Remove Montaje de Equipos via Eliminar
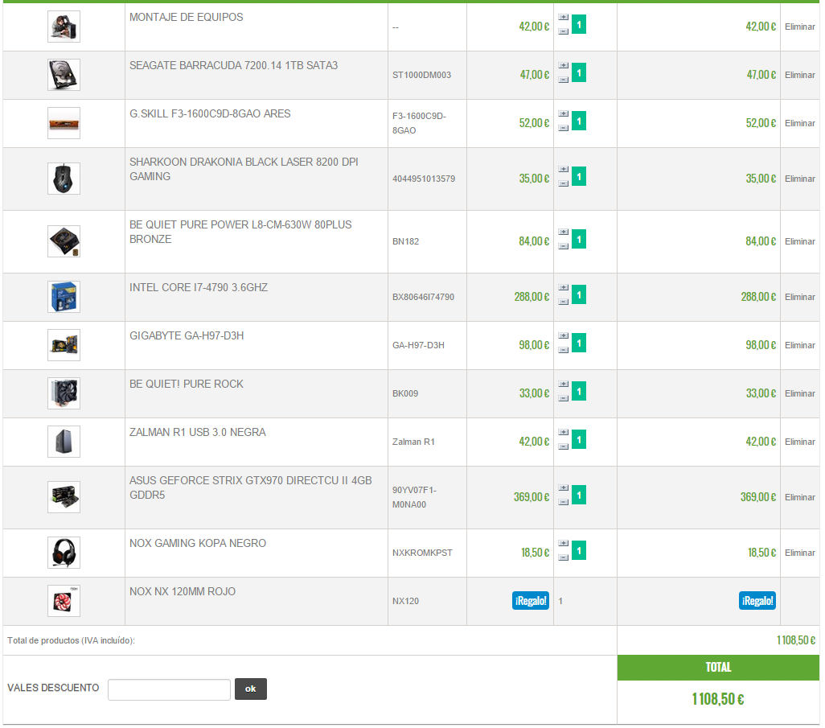The image size is (825, 728). tap(800, 27)
